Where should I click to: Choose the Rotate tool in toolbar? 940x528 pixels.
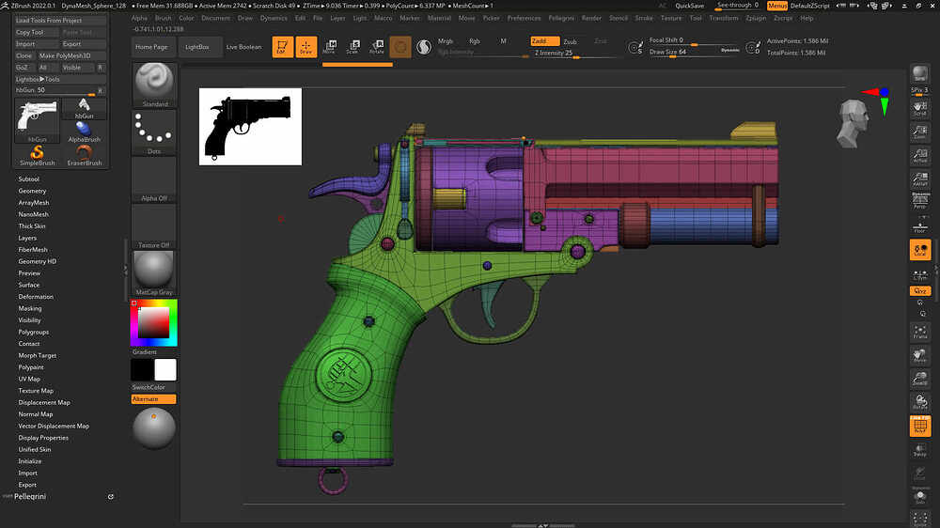coord(377,47)
